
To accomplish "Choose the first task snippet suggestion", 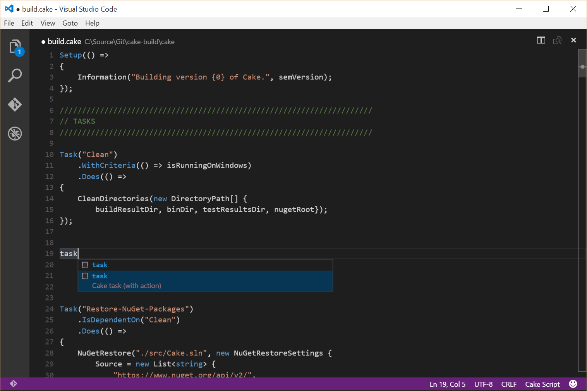I will pyautogui.click(x=206, y=265).
